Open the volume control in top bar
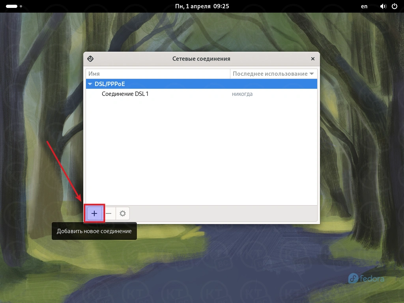Viewport: 404px width, 303px height. (x=383, y=6)
